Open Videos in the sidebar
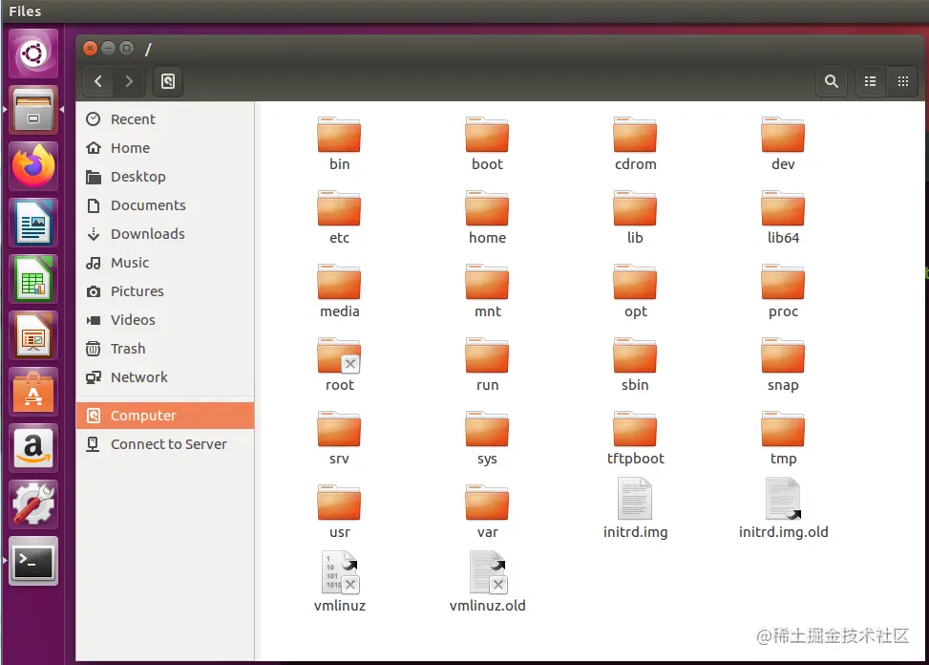 tap(165, 320)
